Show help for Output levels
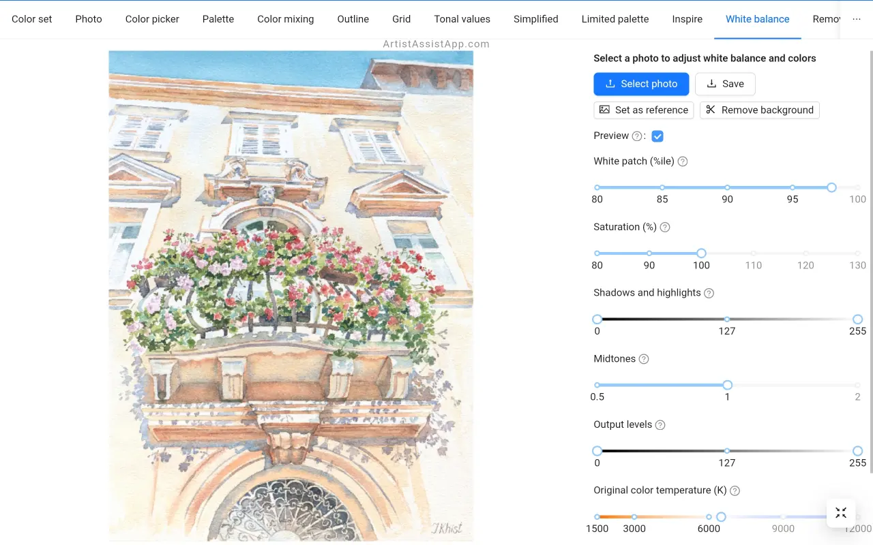The width and height of the screenshot is (873, 545). 660,425
